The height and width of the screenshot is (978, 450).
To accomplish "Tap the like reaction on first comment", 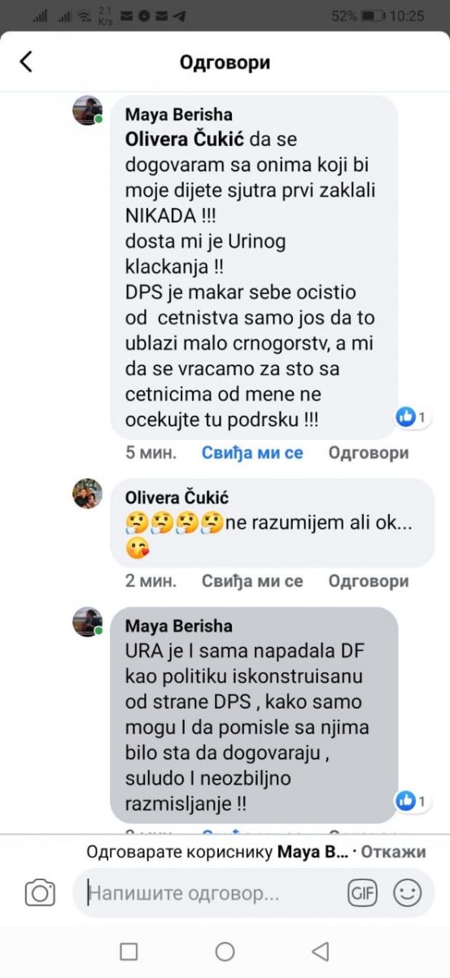I will click(411, 418).
